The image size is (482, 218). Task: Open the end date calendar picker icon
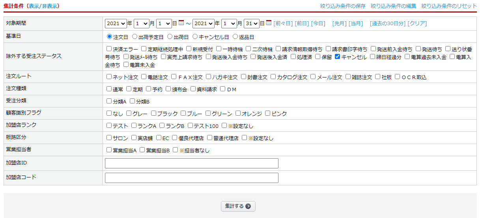pyautogui.click(x=269, y=23)
